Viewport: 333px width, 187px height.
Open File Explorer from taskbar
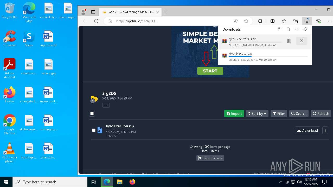pyautogui.click(x=119, y=182)
